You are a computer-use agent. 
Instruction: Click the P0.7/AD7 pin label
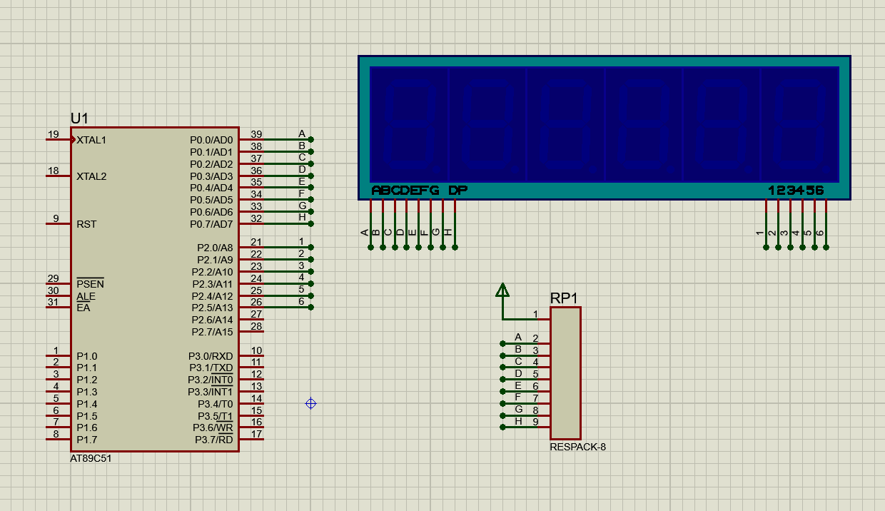pyautogui.click(x=211, y=224)
